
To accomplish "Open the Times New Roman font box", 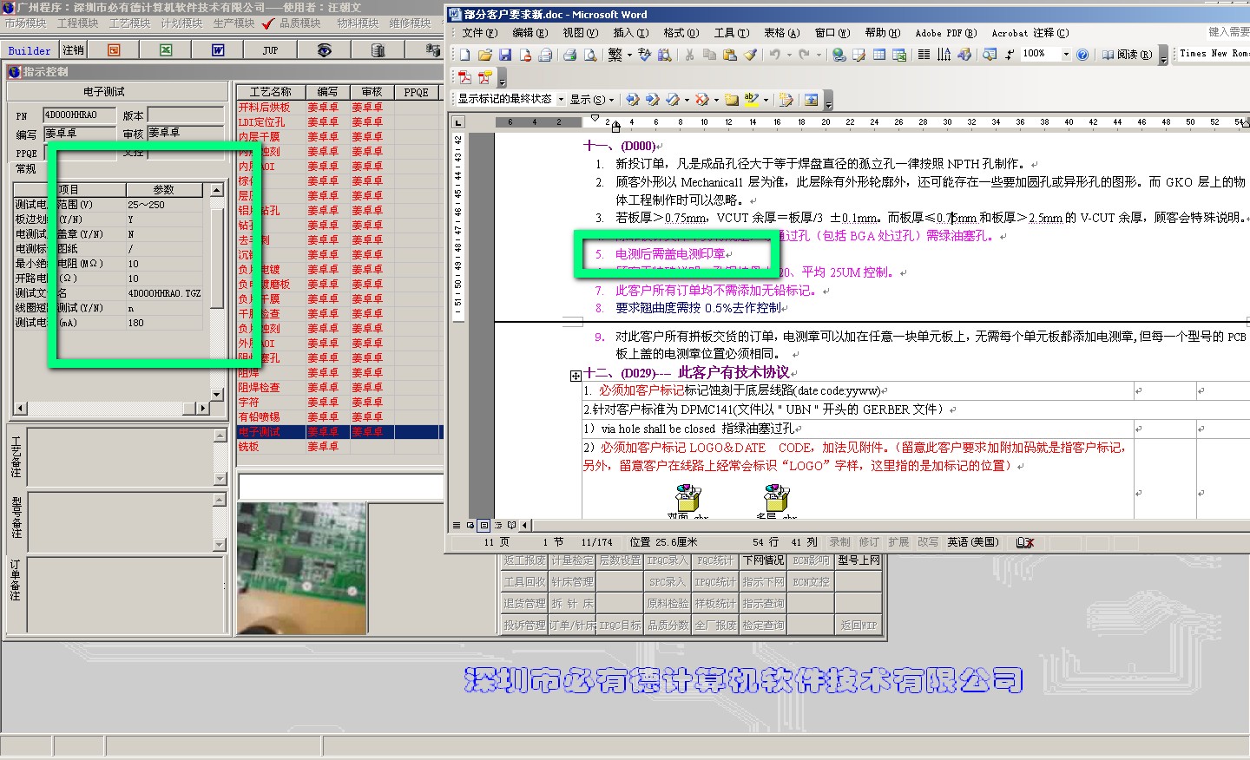I will coord(1214,54).
